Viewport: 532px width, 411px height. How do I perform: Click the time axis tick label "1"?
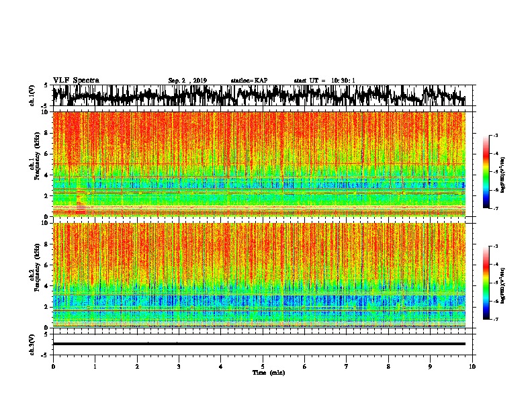coord(95,367)
